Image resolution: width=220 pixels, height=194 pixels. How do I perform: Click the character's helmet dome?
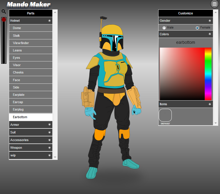(x=112, y=30)
